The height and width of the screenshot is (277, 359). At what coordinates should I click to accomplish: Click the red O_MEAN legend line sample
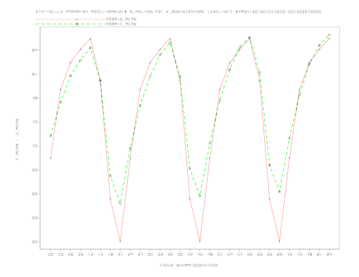coord(70,19)
